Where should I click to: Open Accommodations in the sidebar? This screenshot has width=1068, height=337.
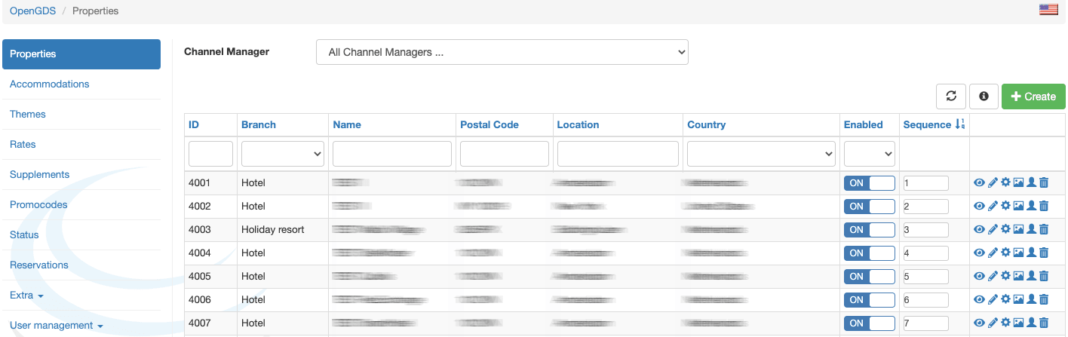pos(50,84)
